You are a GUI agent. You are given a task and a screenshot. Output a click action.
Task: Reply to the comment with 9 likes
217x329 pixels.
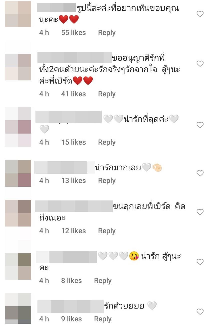103,319
